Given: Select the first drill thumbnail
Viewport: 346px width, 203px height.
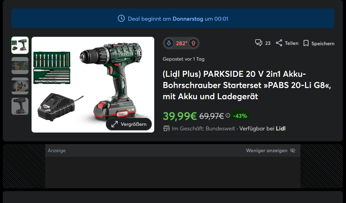Looking at the screenshot, I should (x=20, y=45).
